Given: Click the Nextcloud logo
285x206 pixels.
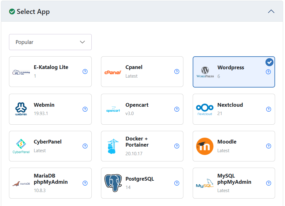Looking at the screenshot, I should (x=205, y=108).
